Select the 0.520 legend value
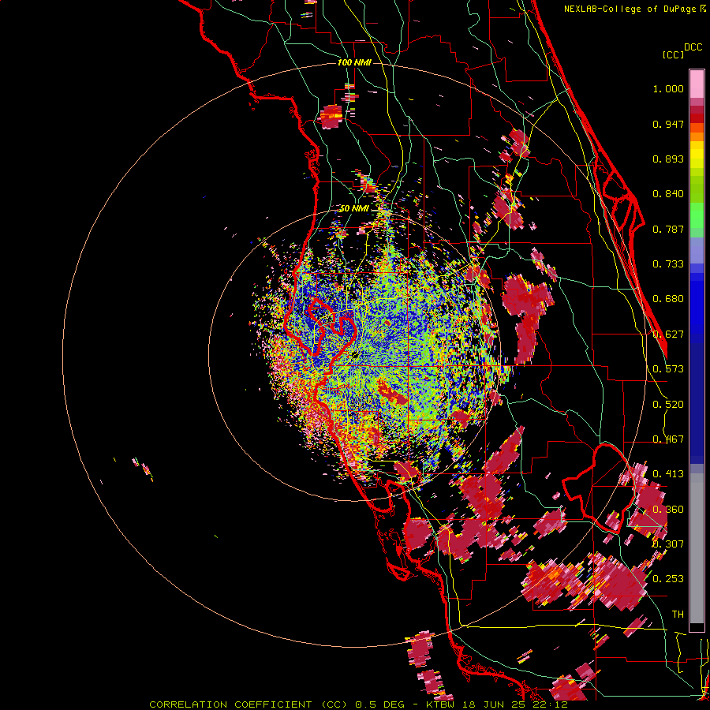Viewport: 710px width, 710px height. tap(668, 405)
